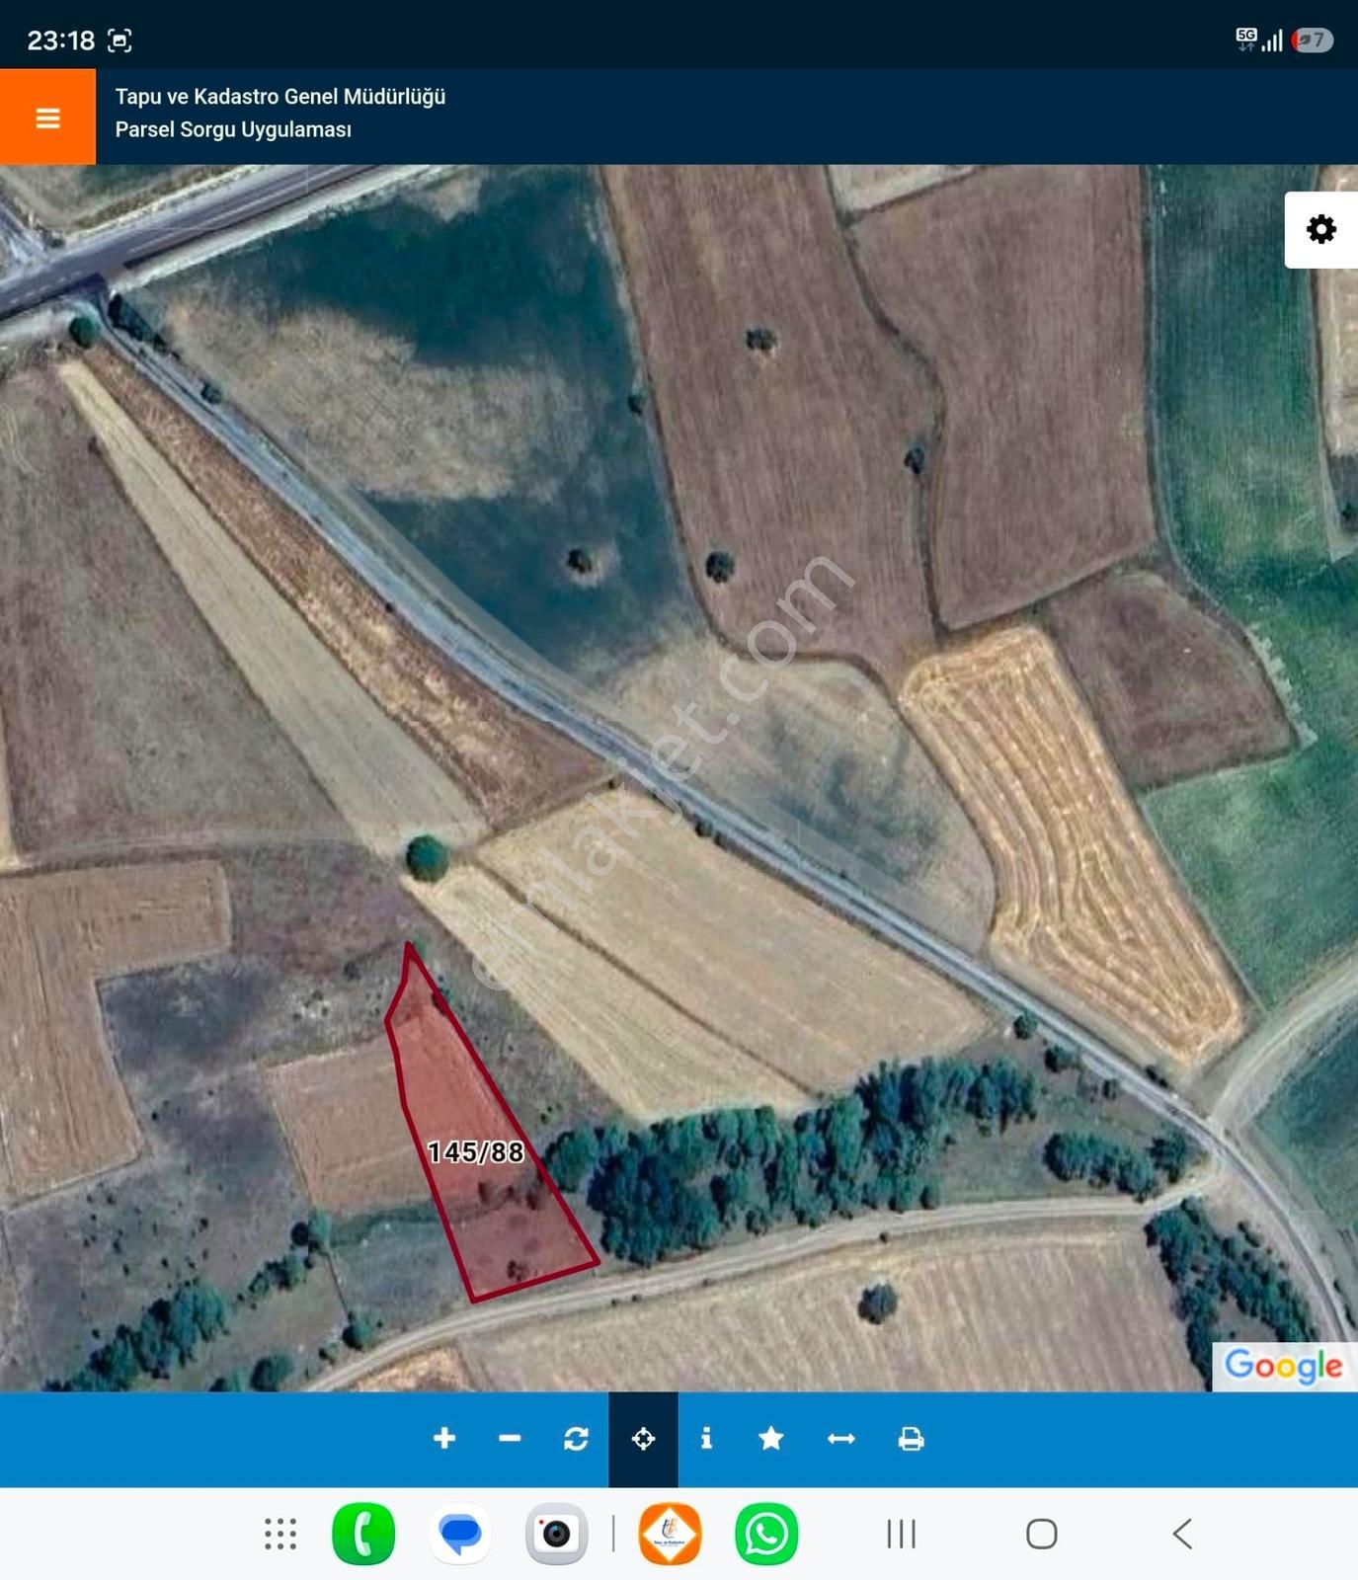The image size is (1358, 1580).
Task: Launch the Camera app
Action: coord(556,1534)
